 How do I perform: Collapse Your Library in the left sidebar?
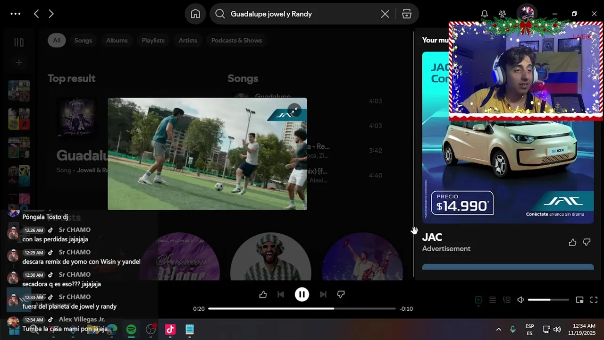(x=19, y=42)
